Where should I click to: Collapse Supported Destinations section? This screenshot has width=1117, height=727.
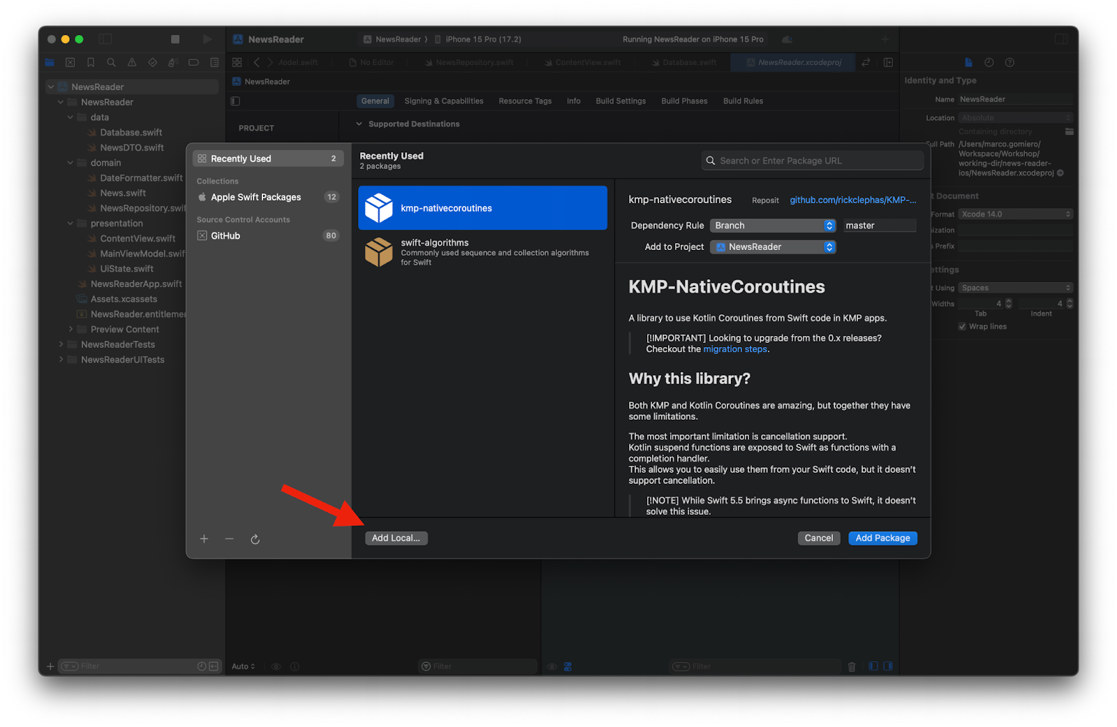pyautogui.click(x=359, y=124)
